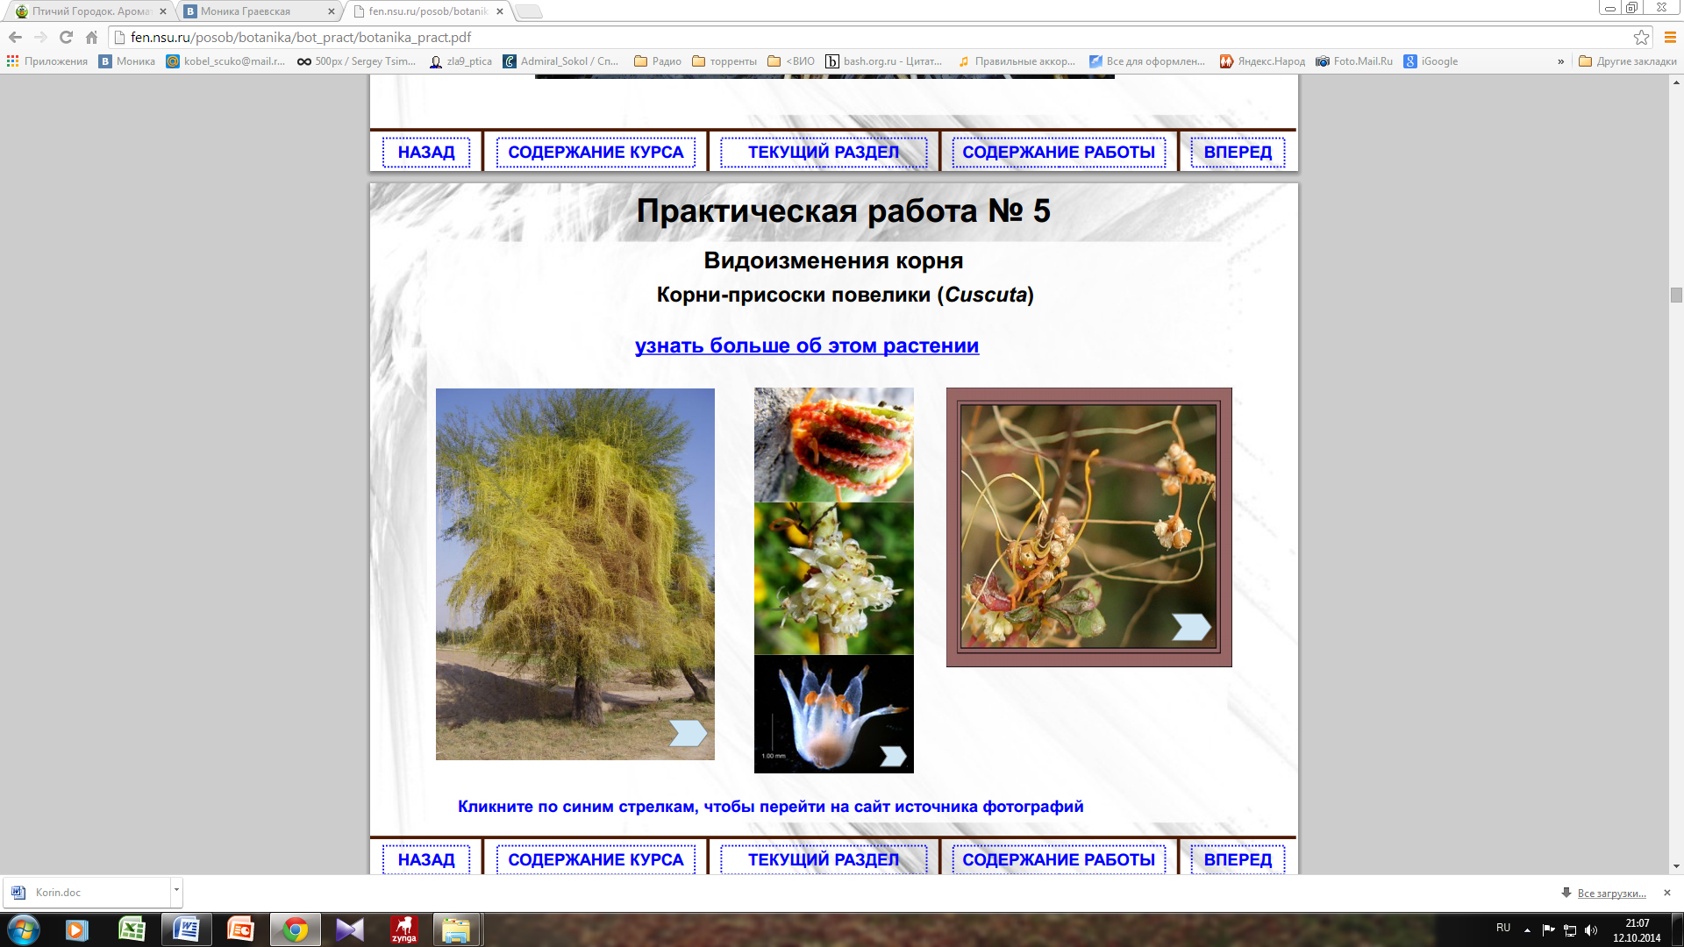
Task: Open the kobel_scuko@mail.r... bookmark
Action: [225, 61]
